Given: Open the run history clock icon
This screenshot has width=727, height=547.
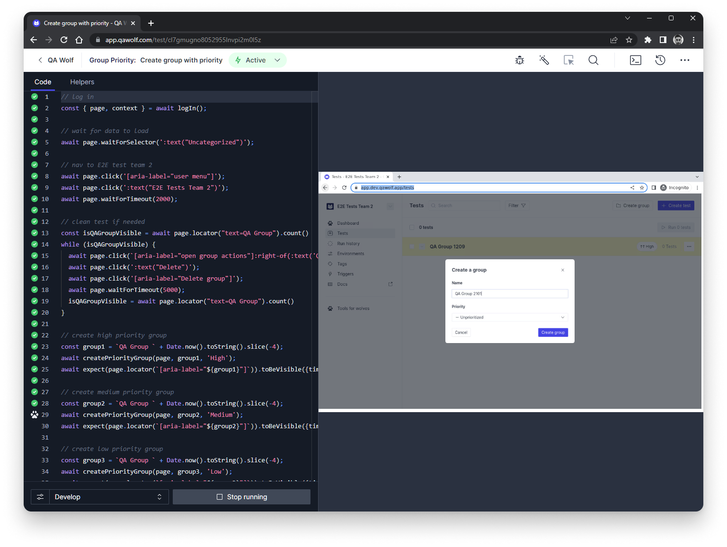Looking at the screenshot, I should point(660,60).
